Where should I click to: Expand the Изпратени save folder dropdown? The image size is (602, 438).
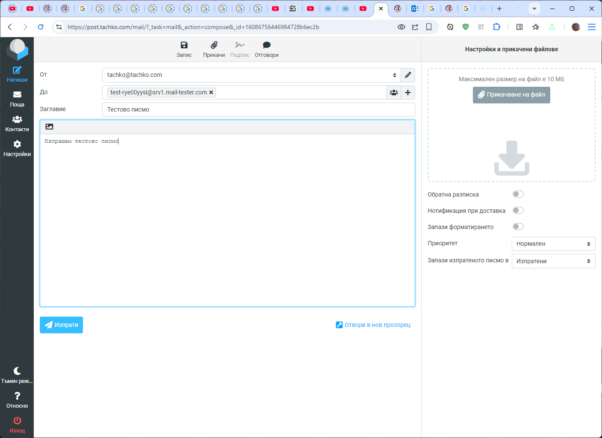[553, 261]
